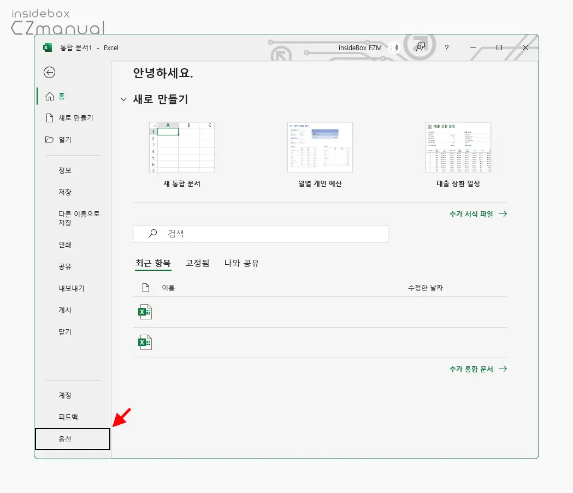Image resolution: width=573 pixels, height=493 pixels.
Task: Open 옵션 at sidebar bottom
Action: [x=73, y=439]
